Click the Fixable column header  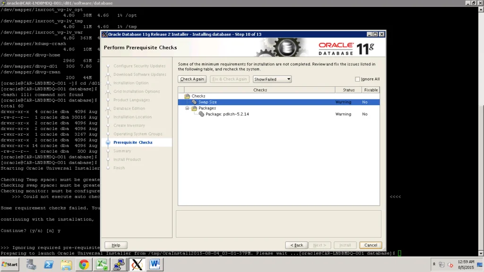tap(371, 90)
